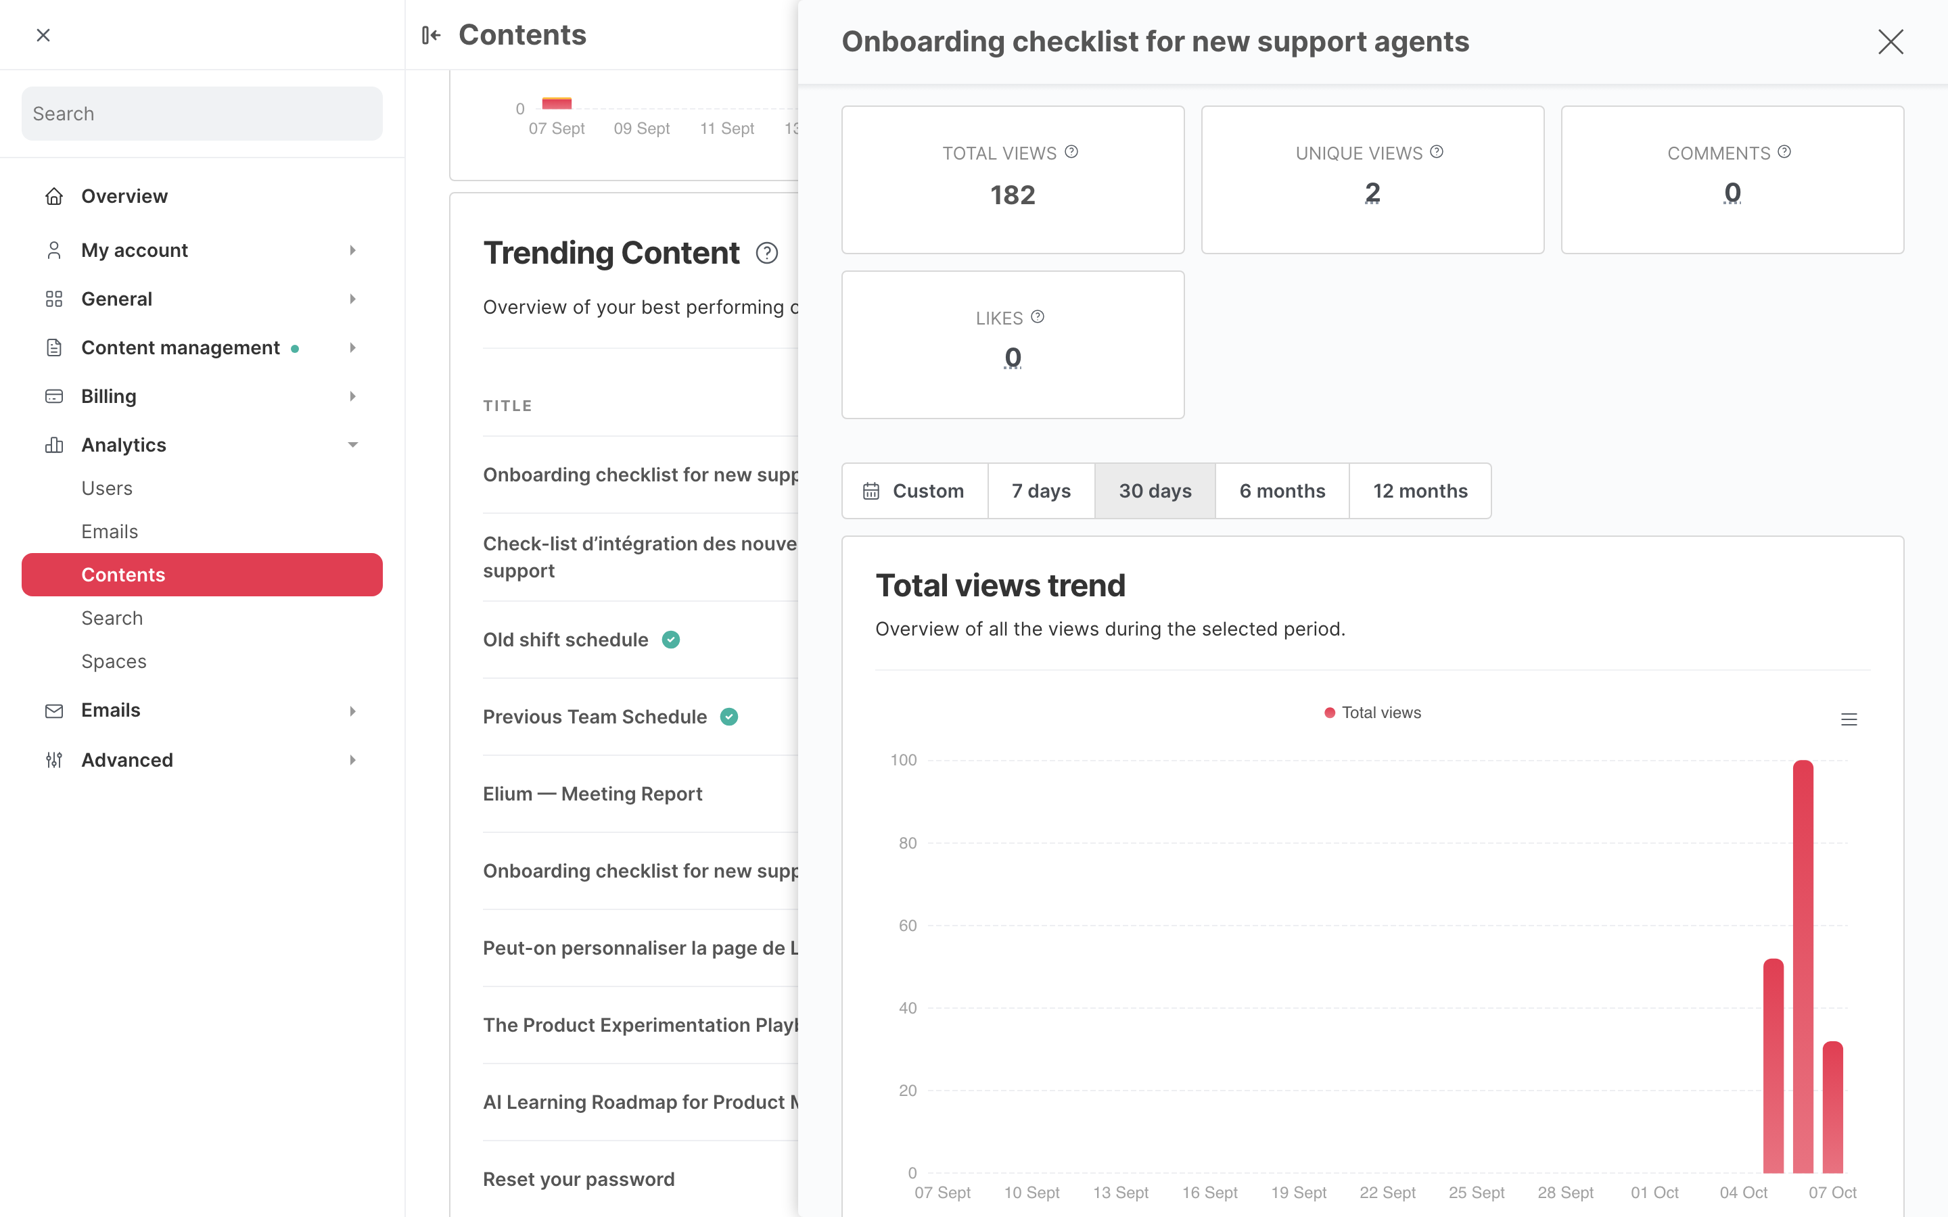This screenshot has height=1217, width=1948.
Task: Expand the Content management section arrow
Action: click(x=352, y=348)
